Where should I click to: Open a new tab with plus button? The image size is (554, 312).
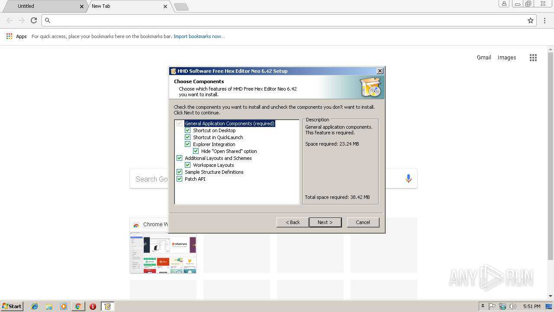[181, 6]
